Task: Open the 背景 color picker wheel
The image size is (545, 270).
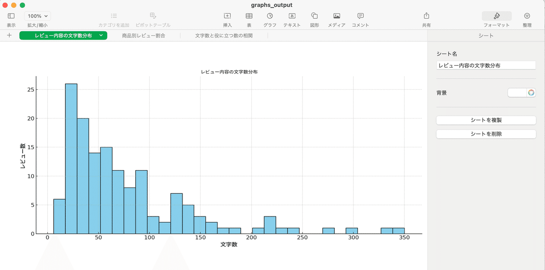Action: [x=531, y=93]
